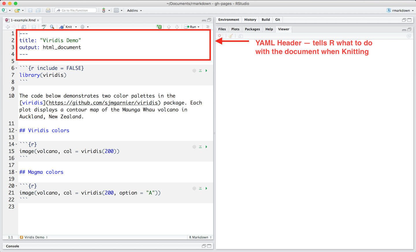416x252 pixels.
Task: Open Find/Replace with magnifier icon
Action: (52, 27)
